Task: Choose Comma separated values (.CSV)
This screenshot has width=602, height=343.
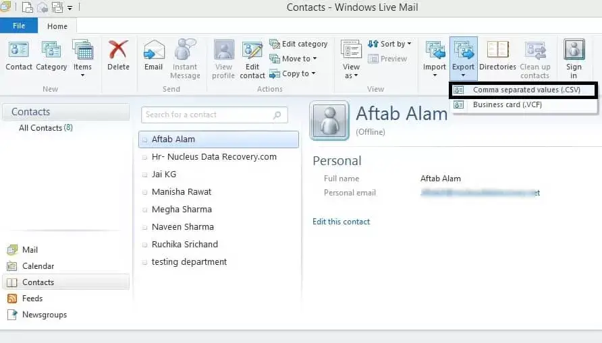Action: click(x=523, y=90)
